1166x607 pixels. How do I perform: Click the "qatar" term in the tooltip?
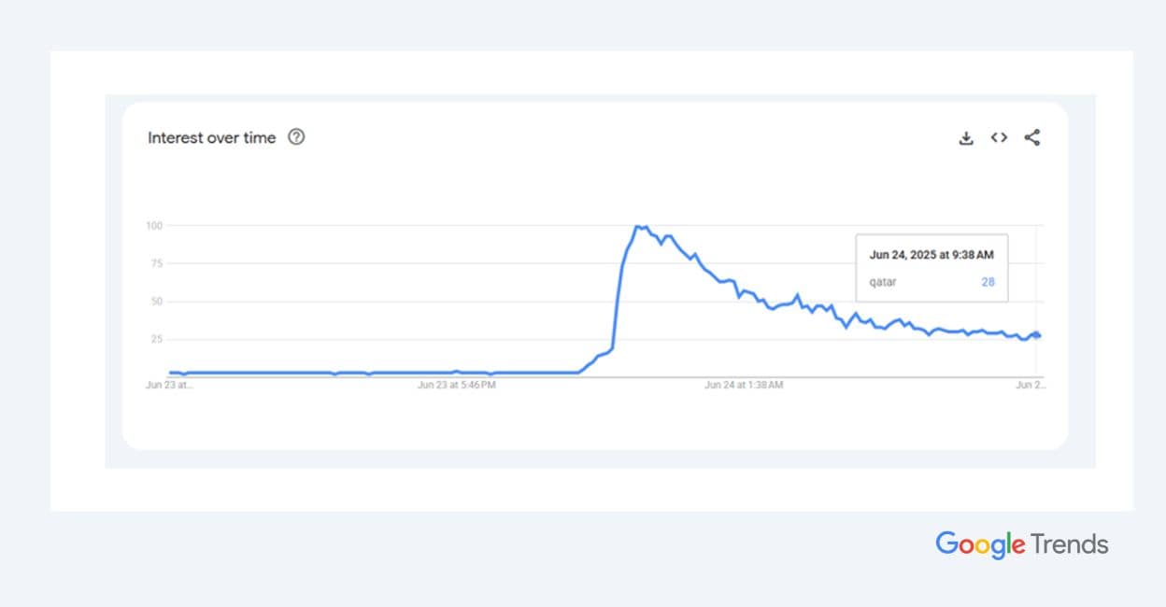(x=883, y=282)
